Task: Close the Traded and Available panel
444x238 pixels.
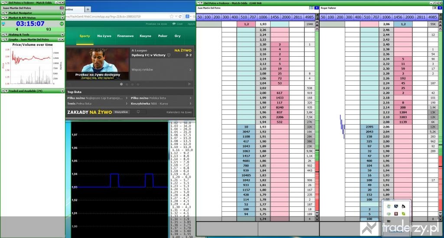Action: [x=62, y=91]
